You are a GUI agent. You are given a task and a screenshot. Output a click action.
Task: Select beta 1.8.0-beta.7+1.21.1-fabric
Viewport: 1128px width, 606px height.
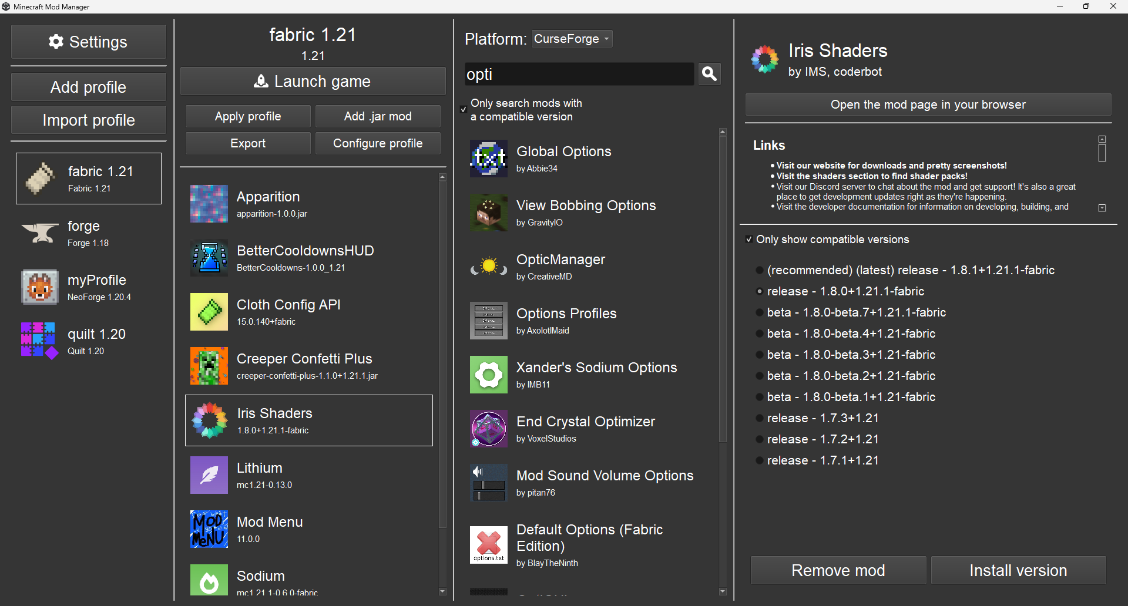tap(759, 312)
